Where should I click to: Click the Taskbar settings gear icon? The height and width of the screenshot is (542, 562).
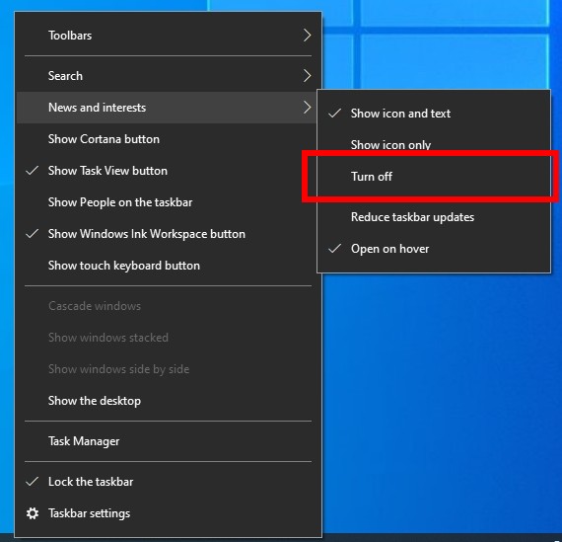point(33,513)
